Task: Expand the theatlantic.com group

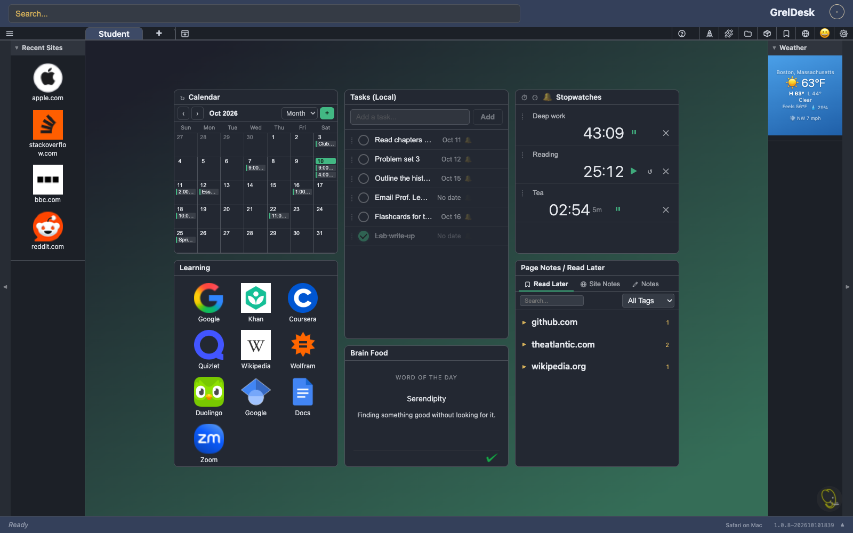Action: tap(524, 345)
